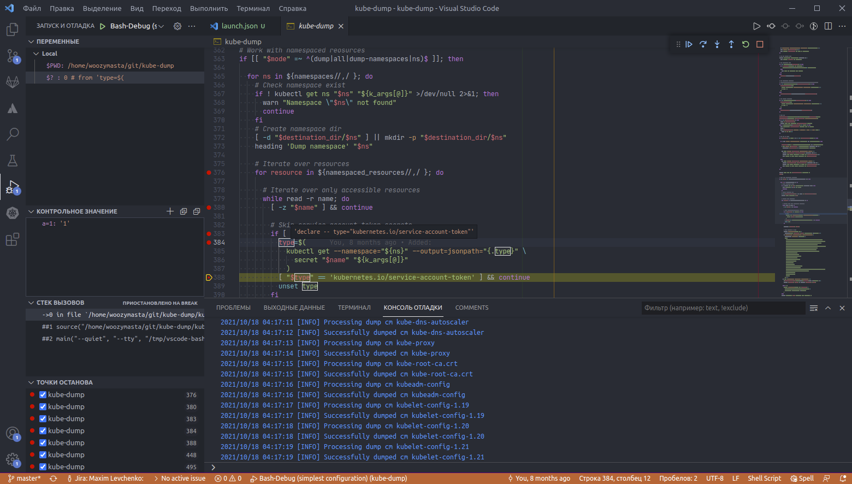
Task: Switch to the ВЫХОДНЫЕ ДАННЫЕ panel tab
Action: pos(294,308)
